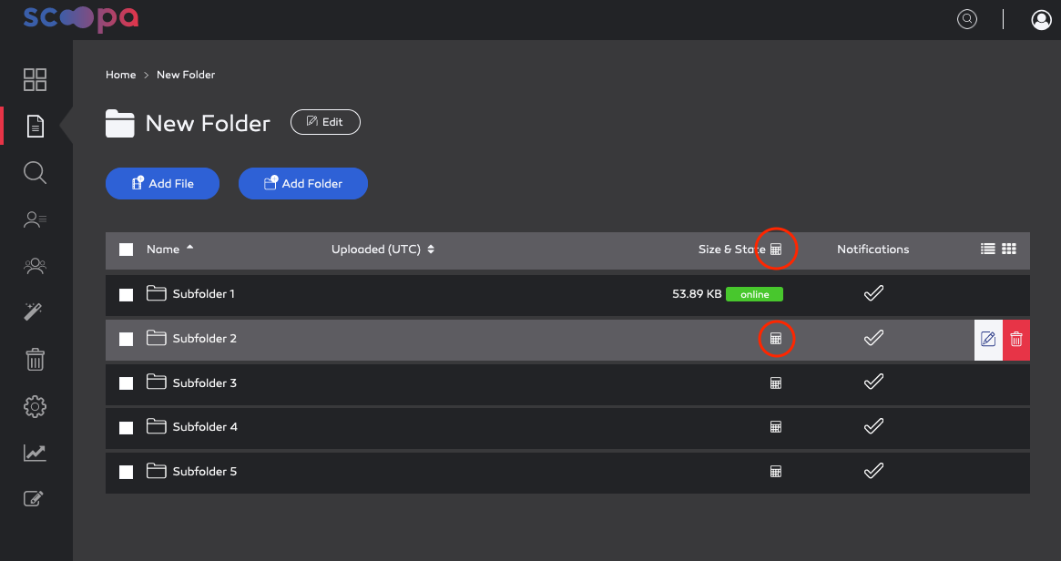The height and width of the screenshot is (561, 1061).
Task: Click the search icon in top bar
Action: [x=967, y=19]
